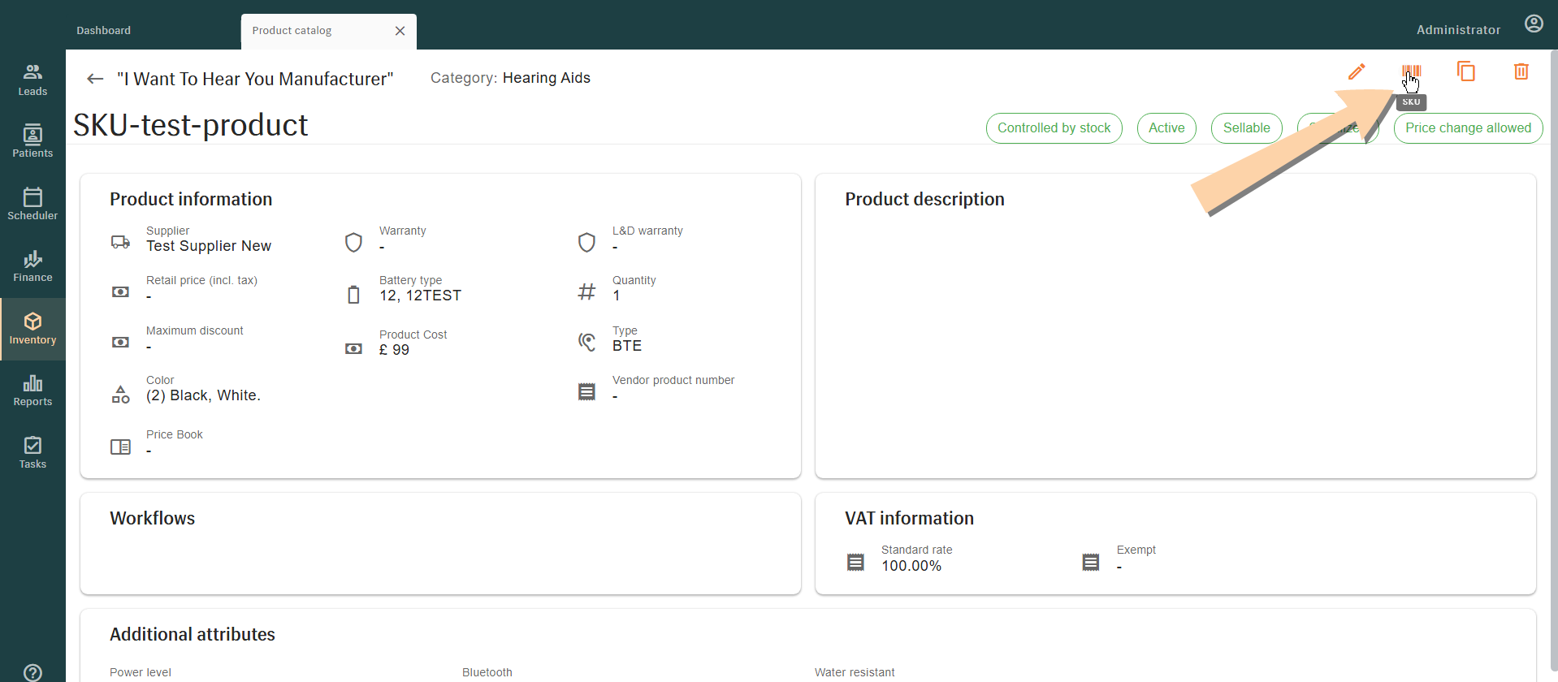
Task: Open the Finance section in sidebar
Action: (x=32, y=266)
